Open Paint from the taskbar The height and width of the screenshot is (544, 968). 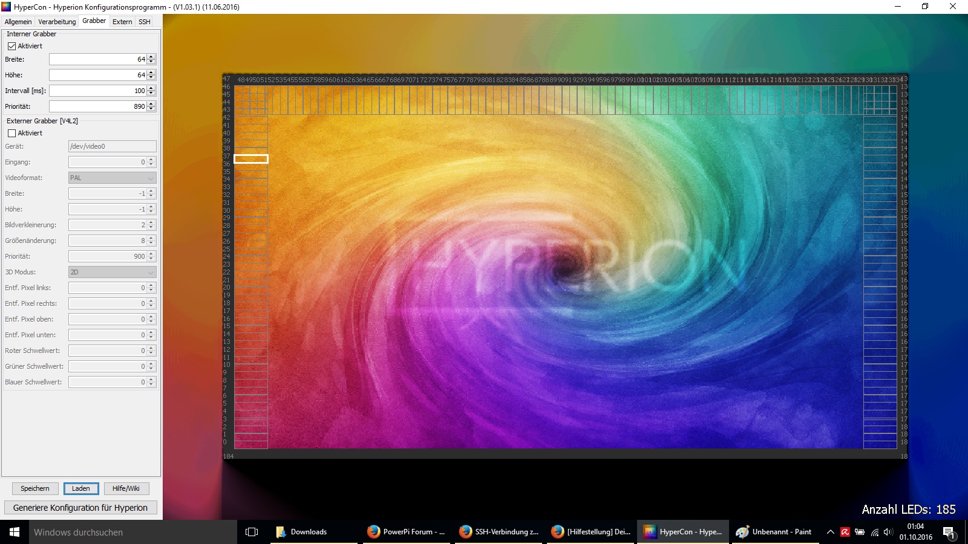[x=774, y=532]
